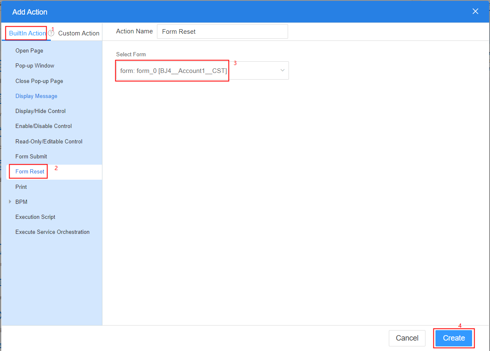This screenshot has height=351, width=490.
Task: Select the Execution Script action
Action: (35, 217)
